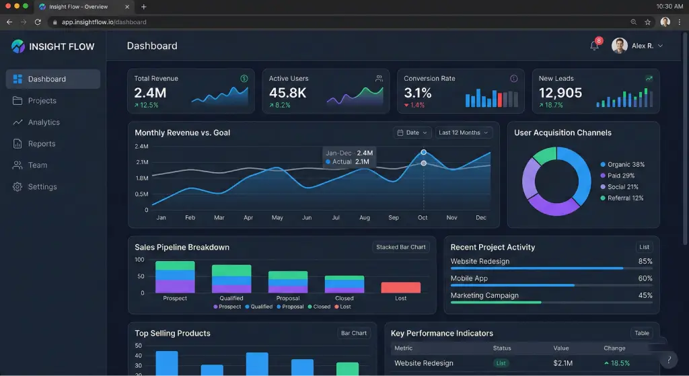This screenshot has height=376, width=689.
Task: Click the trend icon on New Leads card
Action: point(649,79)
